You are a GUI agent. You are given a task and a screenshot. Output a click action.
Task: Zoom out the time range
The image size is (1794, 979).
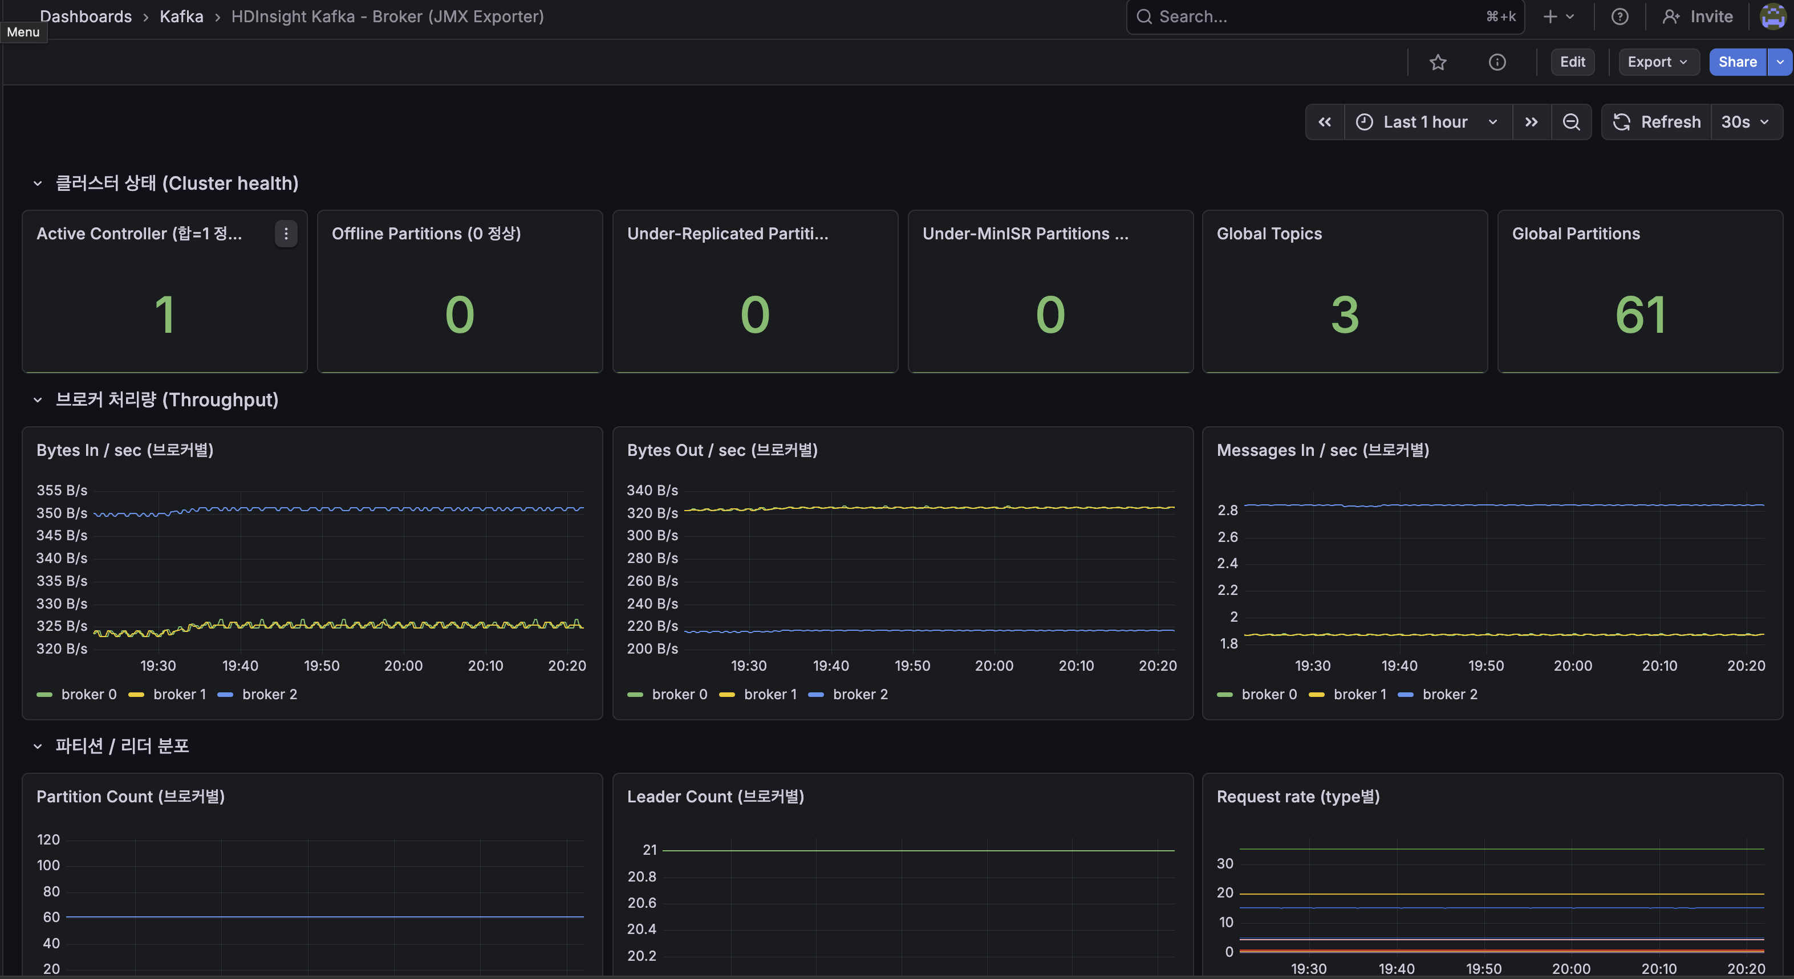[x=1571, y=123]
